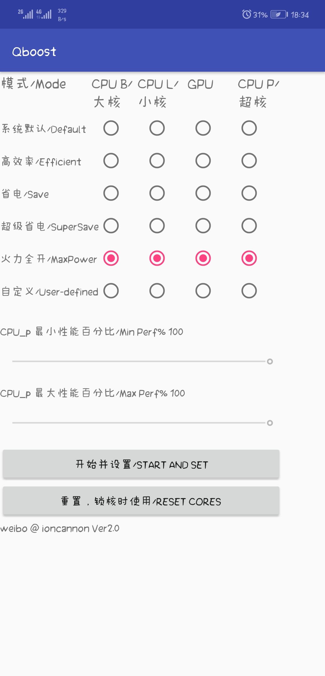The image size is (325, 676).
Task: Choose Save mode for CPU L
Action: click(157, 193)
